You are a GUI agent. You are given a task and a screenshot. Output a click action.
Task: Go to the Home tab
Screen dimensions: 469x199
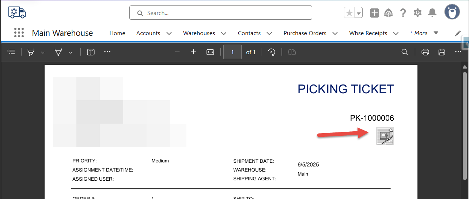coord(117,33)
